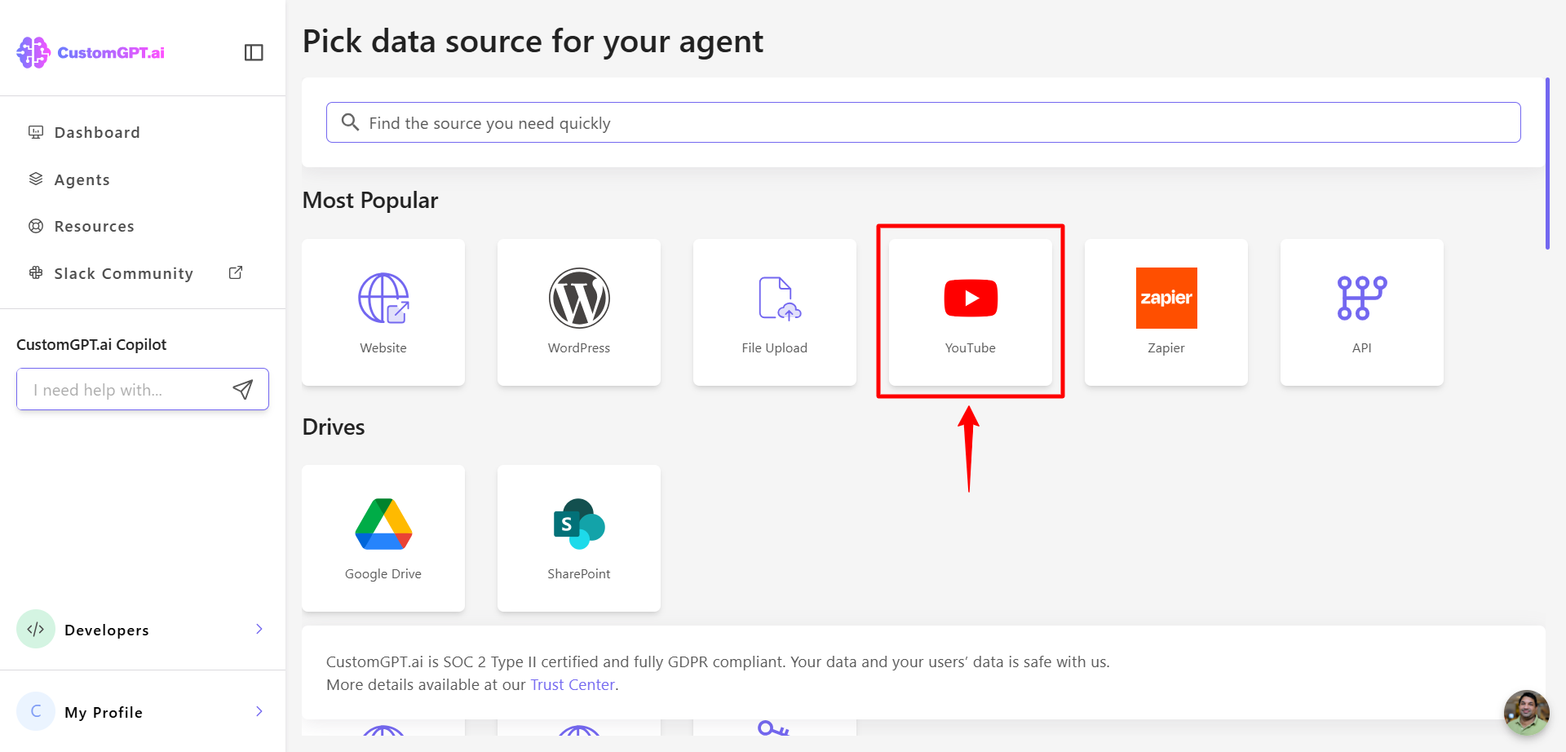Screen dimensions: 1566x752
Task: Select the Zapier logo icon
Action: click(1166, 298)
